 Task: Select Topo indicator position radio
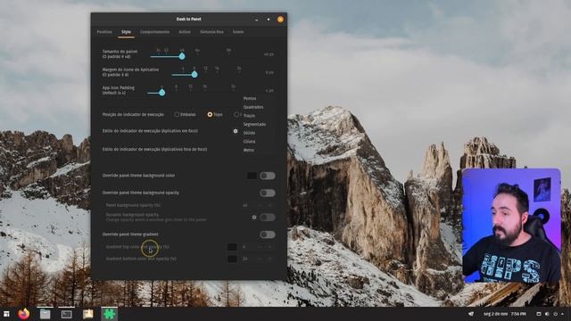(x=210, y=115)
